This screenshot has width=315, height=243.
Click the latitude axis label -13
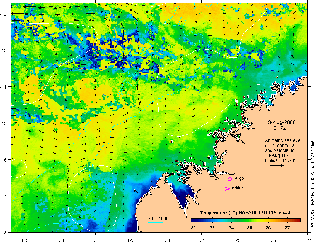click(4, 50)
